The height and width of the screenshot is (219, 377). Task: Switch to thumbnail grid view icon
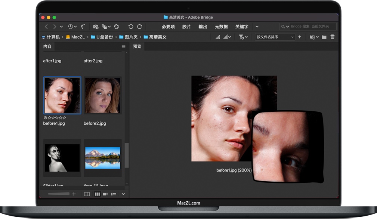(98, 194)
